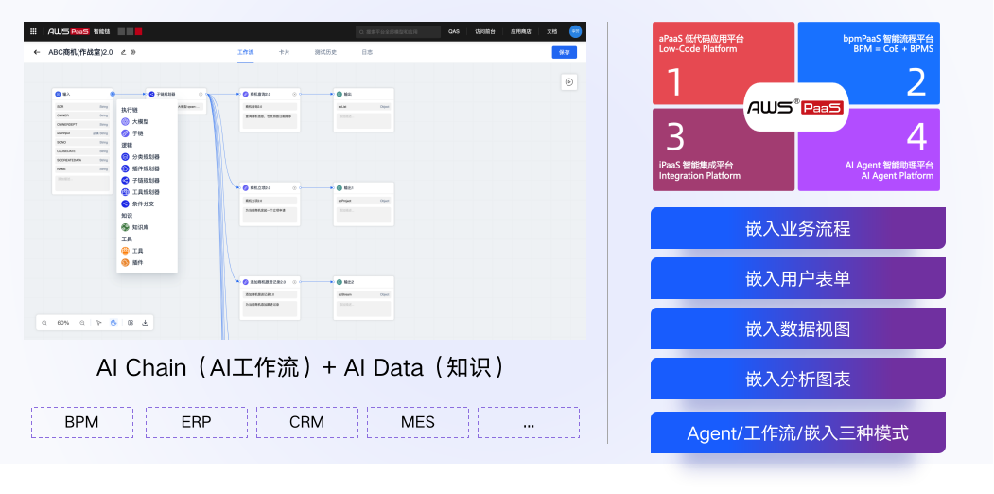Click the 嵌入分析图表 button
994x494 pixels.
coord(798,379)
